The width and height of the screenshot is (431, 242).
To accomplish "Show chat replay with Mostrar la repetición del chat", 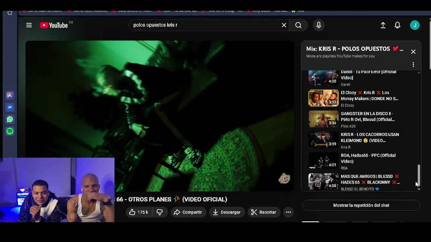I will point(361,205).
